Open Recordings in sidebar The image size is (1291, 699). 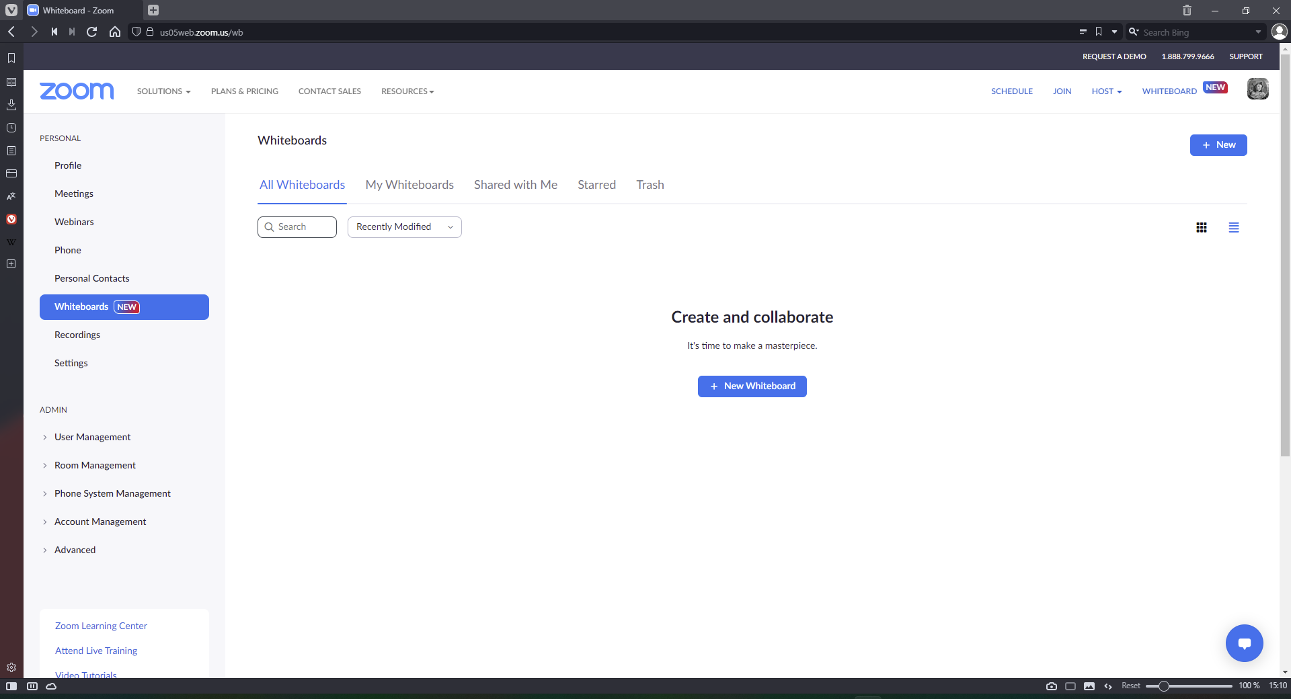coord(77,335)
